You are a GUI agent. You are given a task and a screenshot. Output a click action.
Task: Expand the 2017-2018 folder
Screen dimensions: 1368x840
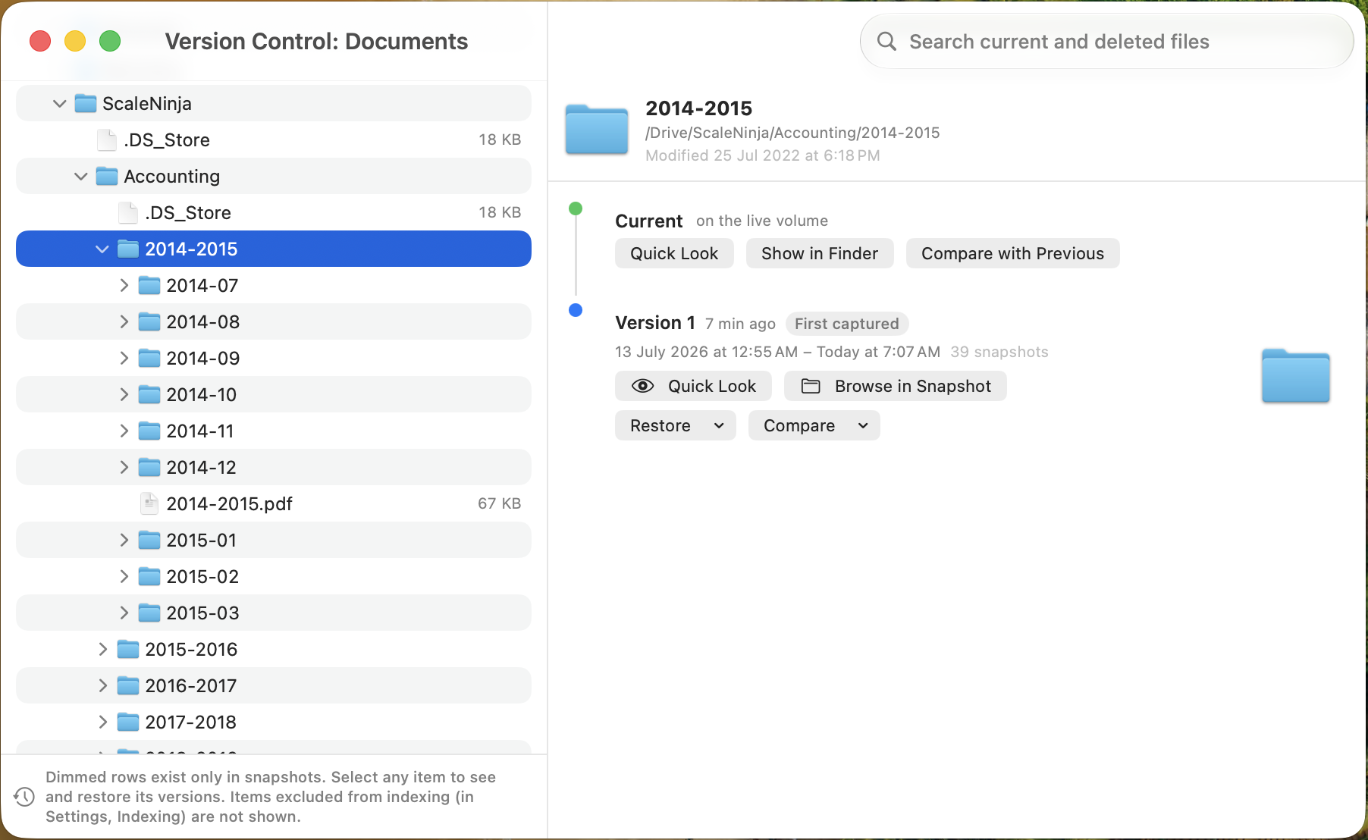click(102, 722)
